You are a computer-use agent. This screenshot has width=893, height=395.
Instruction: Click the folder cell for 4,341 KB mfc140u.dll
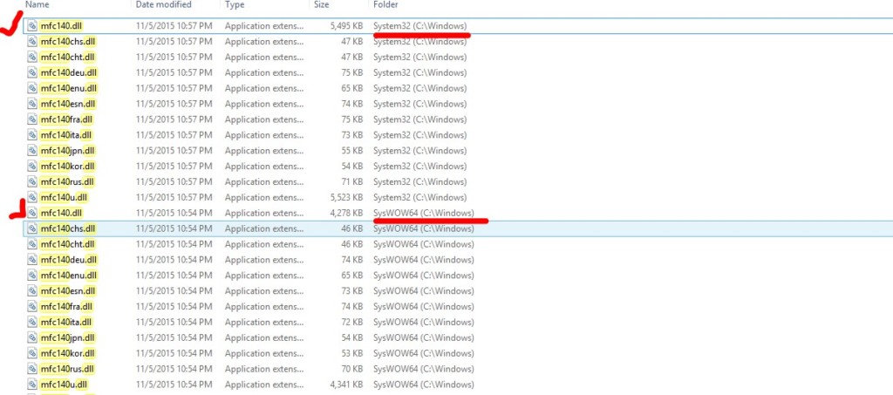point(423,385)
